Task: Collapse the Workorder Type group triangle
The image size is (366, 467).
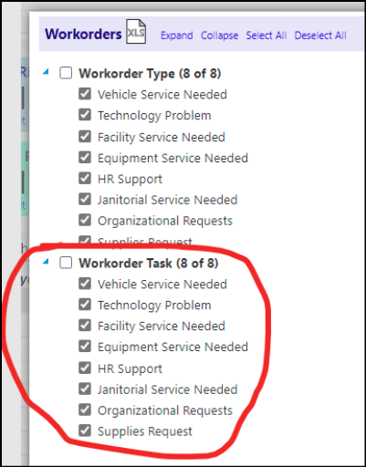Action: coord(46,72)
